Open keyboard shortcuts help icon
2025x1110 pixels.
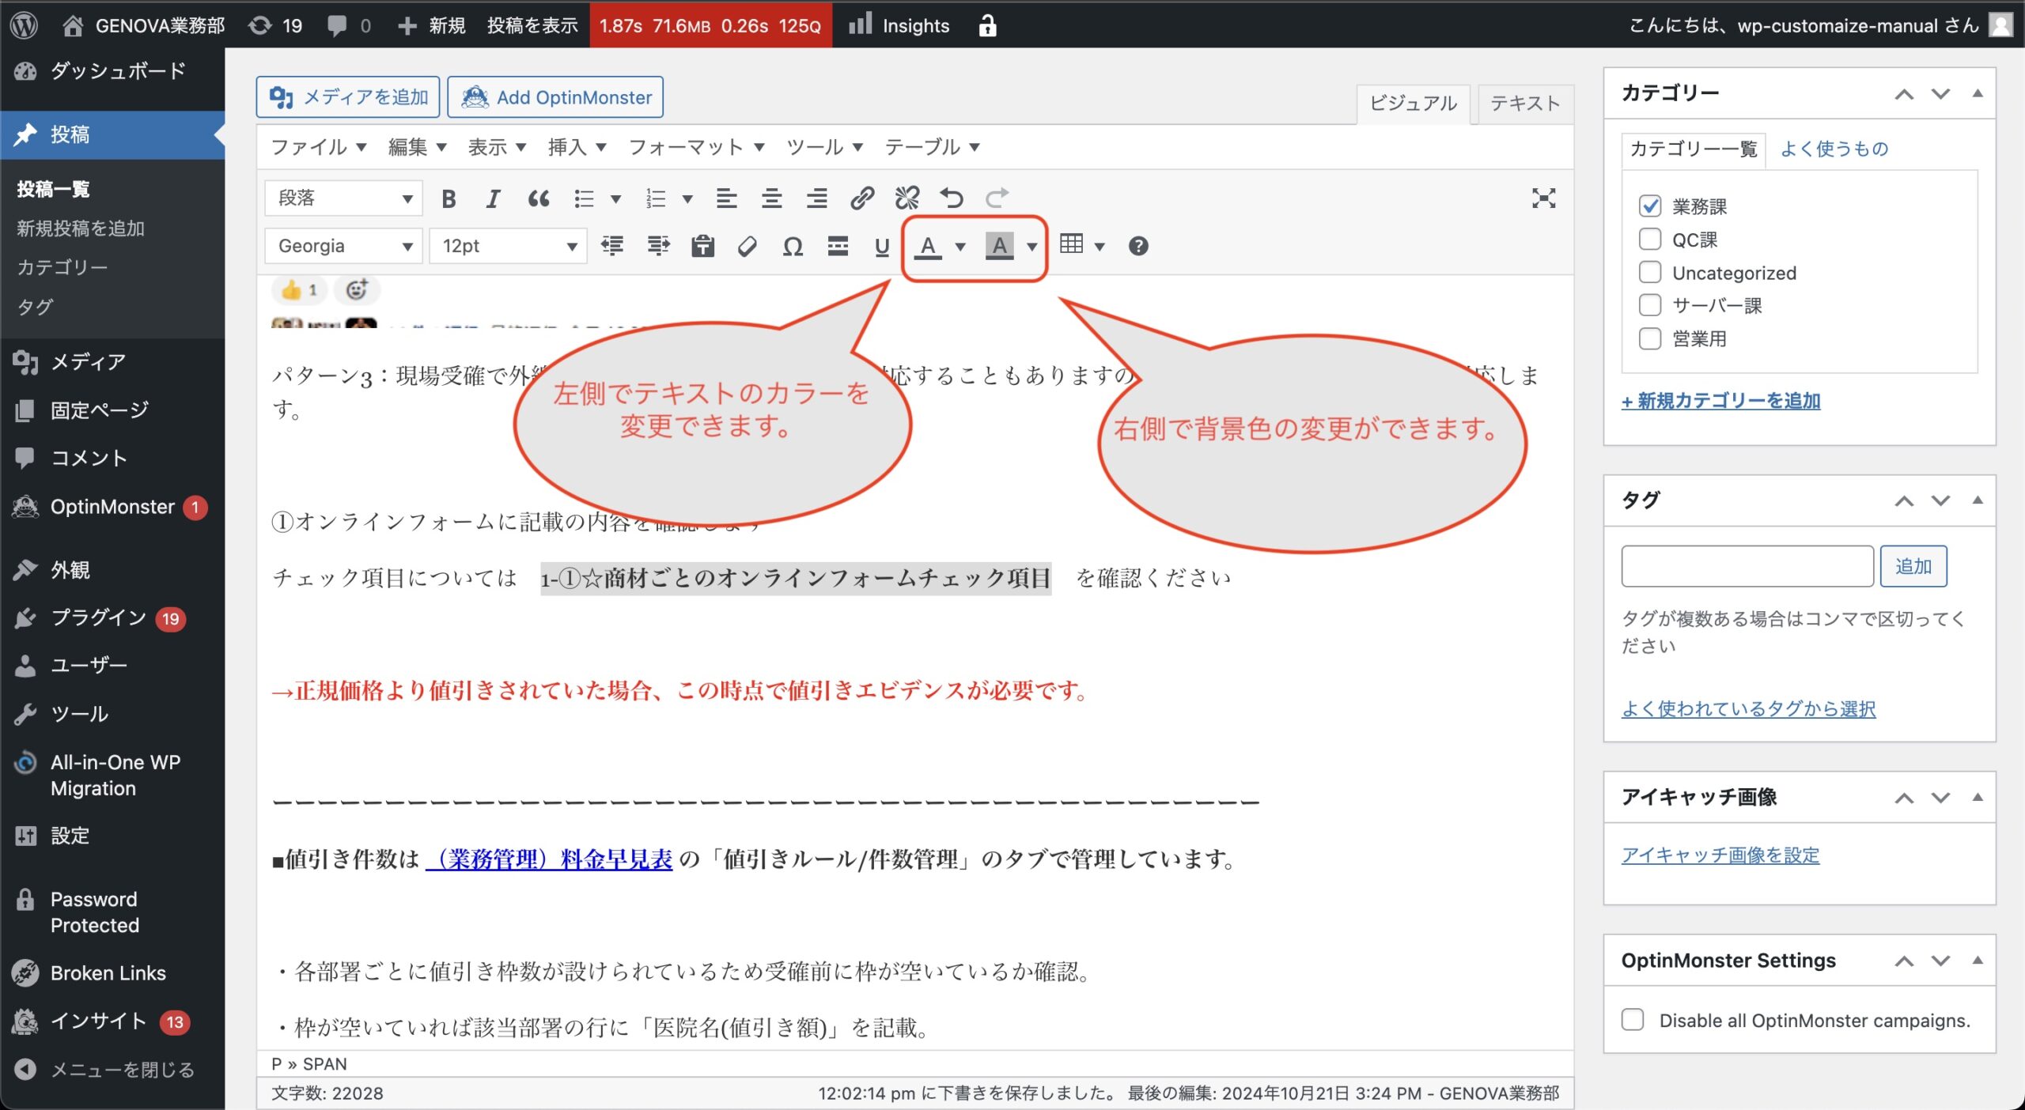[x=1137, y=247]
